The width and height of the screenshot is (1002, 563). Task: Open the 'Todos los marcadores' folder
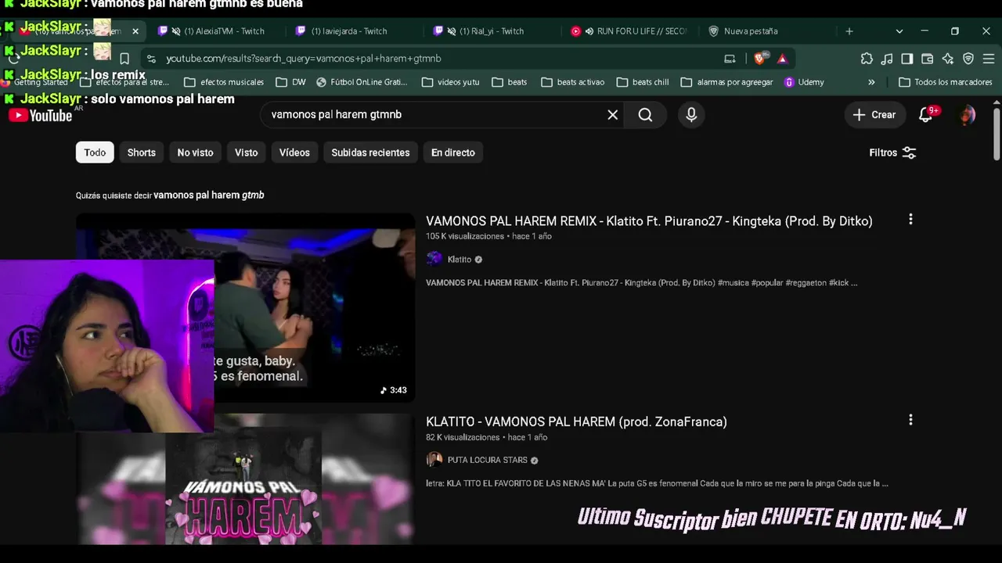[x=946, y=82]
